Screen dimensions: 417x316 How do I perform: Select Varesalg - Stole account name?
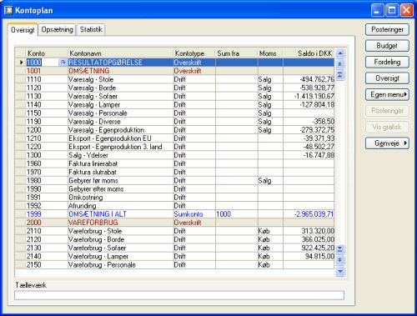[91, 79]
